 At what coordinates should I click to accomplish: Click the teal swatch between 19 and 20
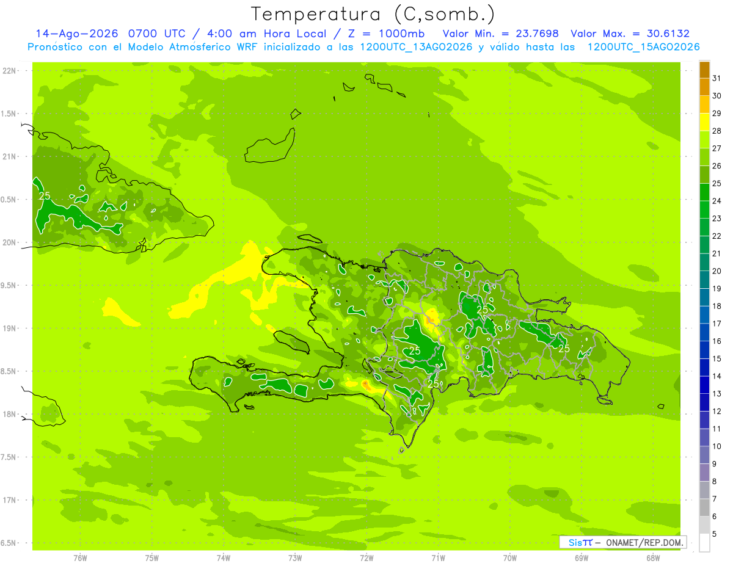click(704, 280)
